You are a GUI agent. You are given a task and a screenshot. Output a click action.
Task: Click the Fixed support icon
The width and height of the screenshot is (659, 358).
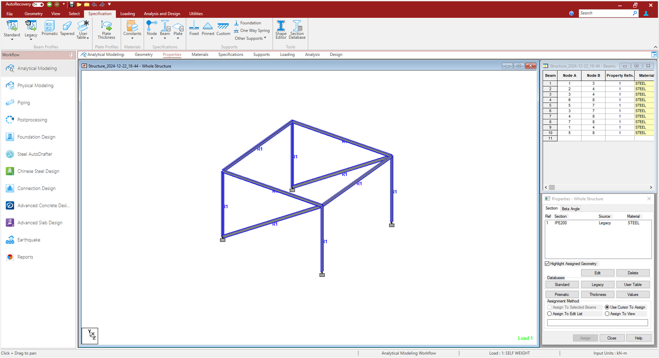(x=194, y=28)
